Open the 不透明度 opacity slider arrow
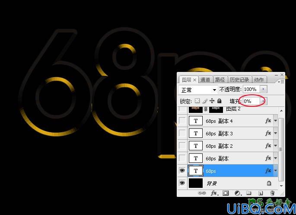The image size is (296, 215). pyautogui.click(x=264, y=89)
